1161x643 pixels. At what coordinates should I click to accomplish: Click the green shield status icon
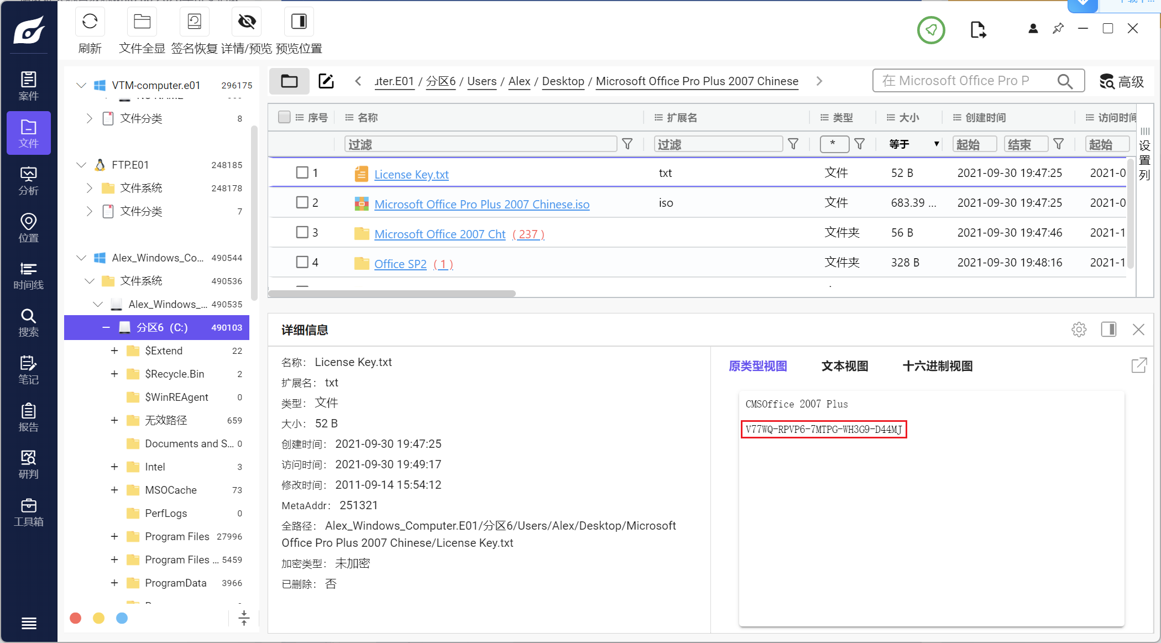(x=931, y=30)
